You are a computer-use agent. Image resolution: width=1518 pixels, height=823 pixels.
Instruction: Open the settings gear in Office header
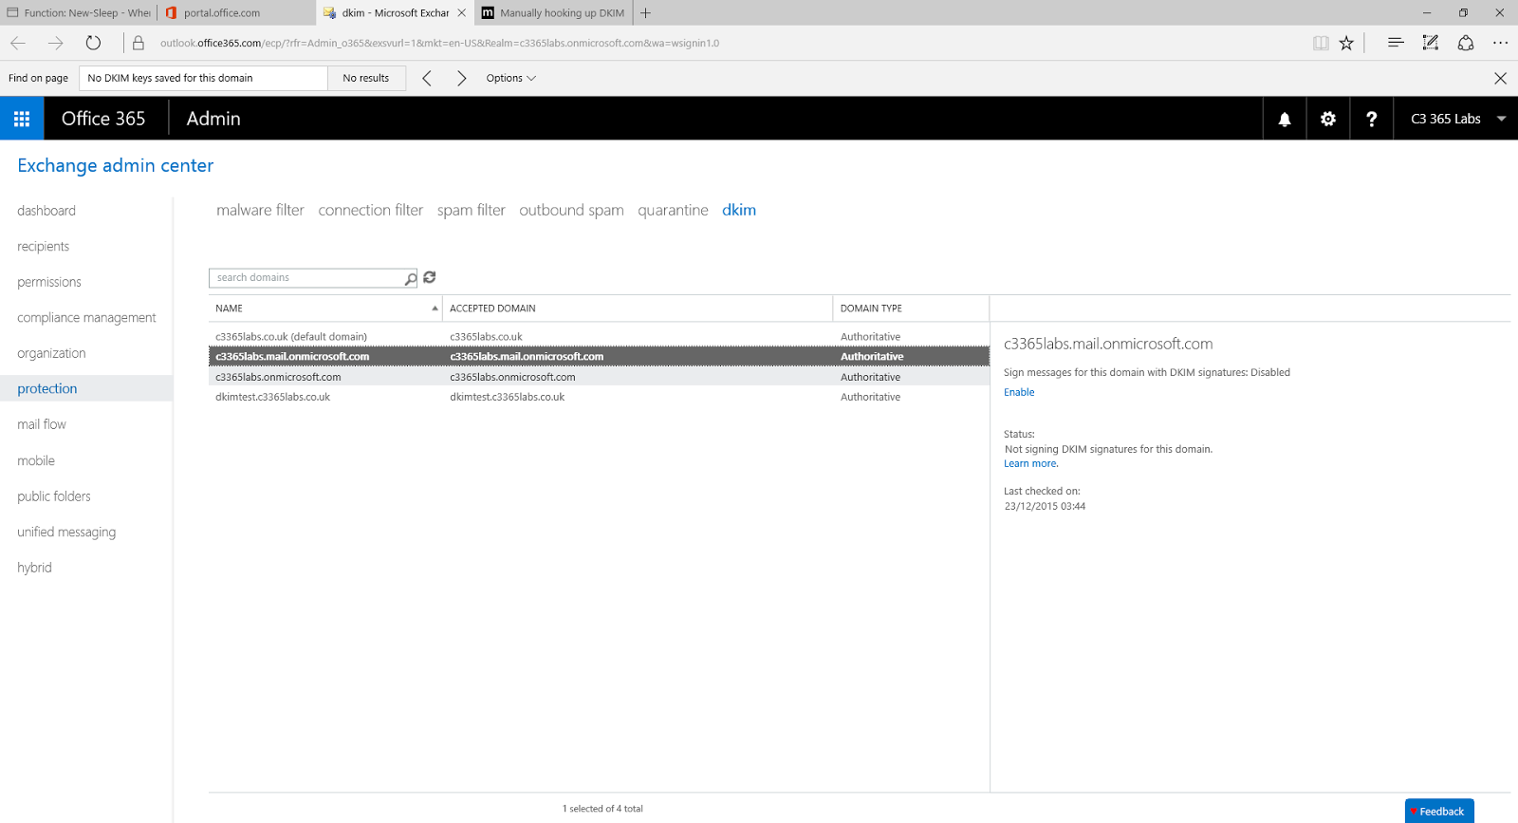1328,119
